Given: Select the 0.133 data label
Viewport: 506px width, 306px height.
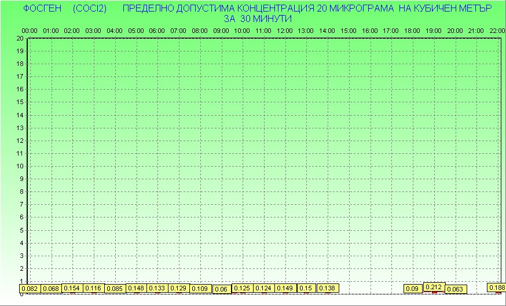Looking at the screenshot, I should [157, 288].
